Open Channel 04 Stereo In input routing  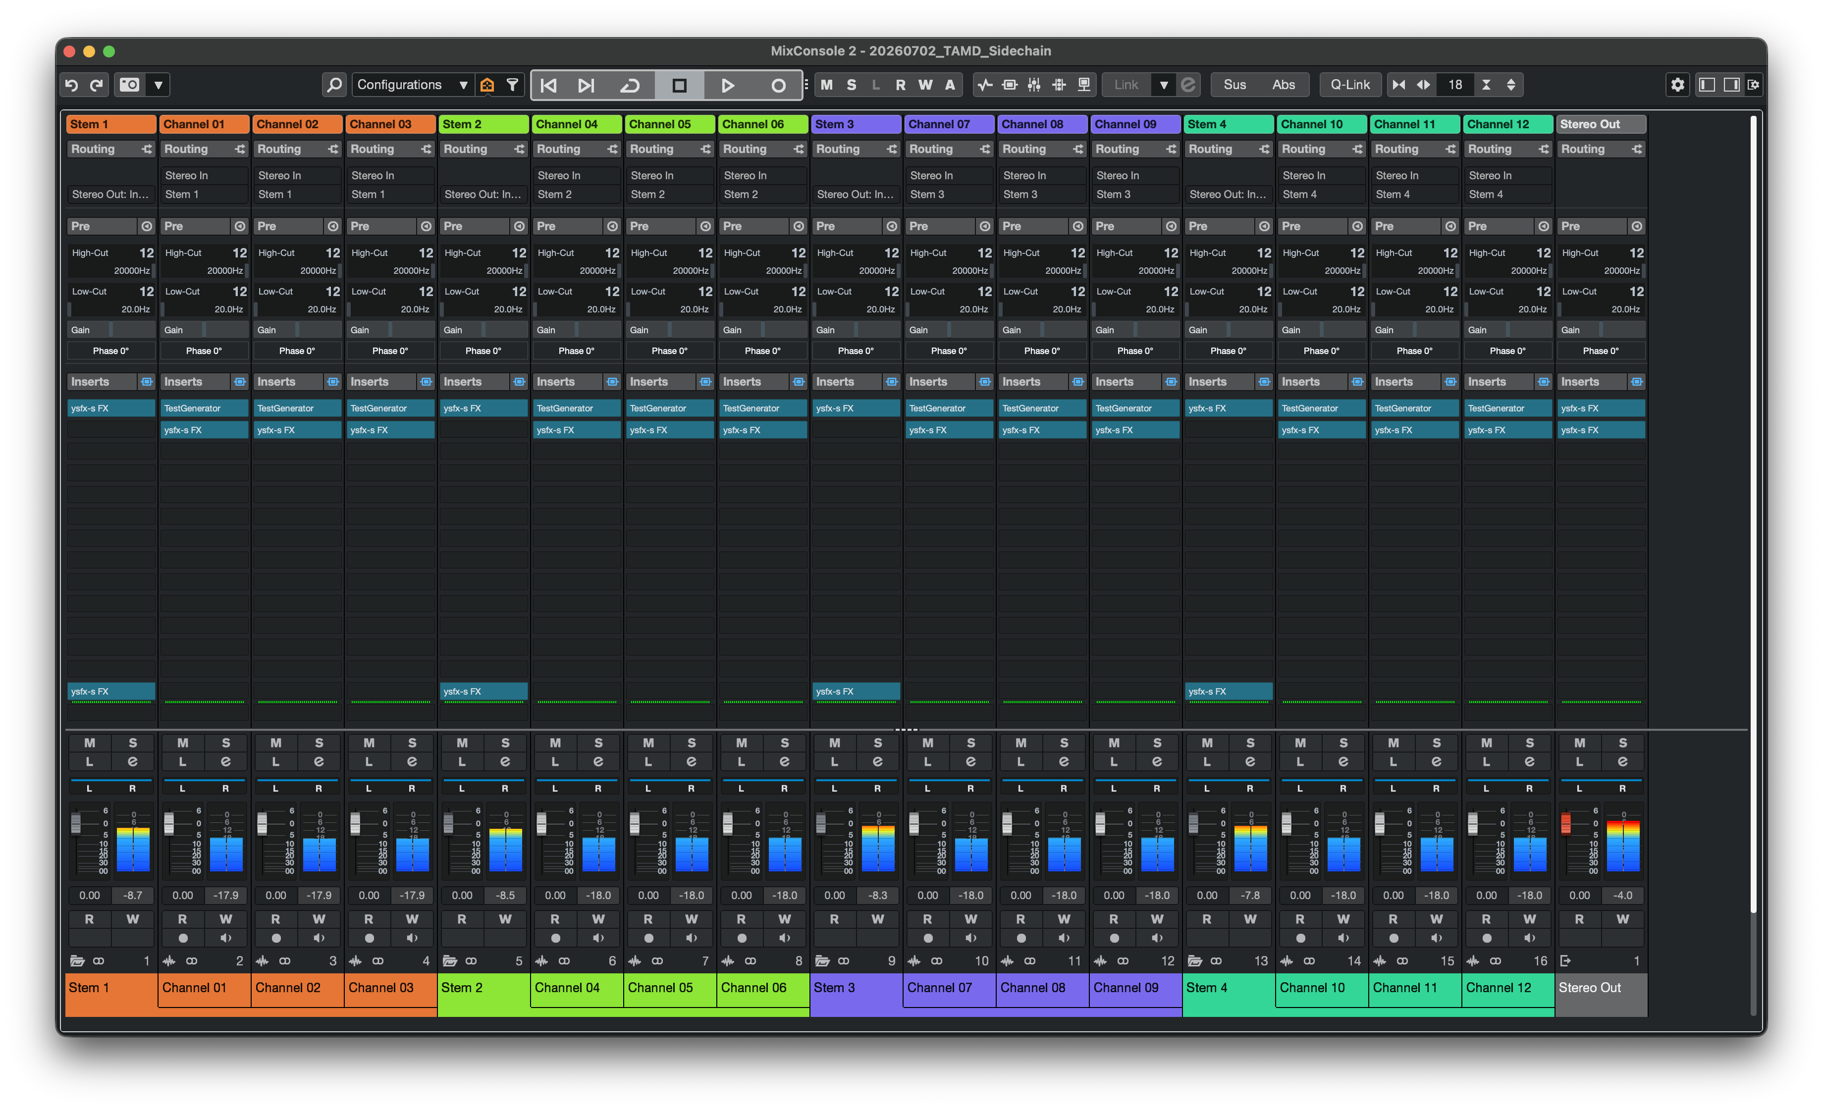click(x=577, y=176)
